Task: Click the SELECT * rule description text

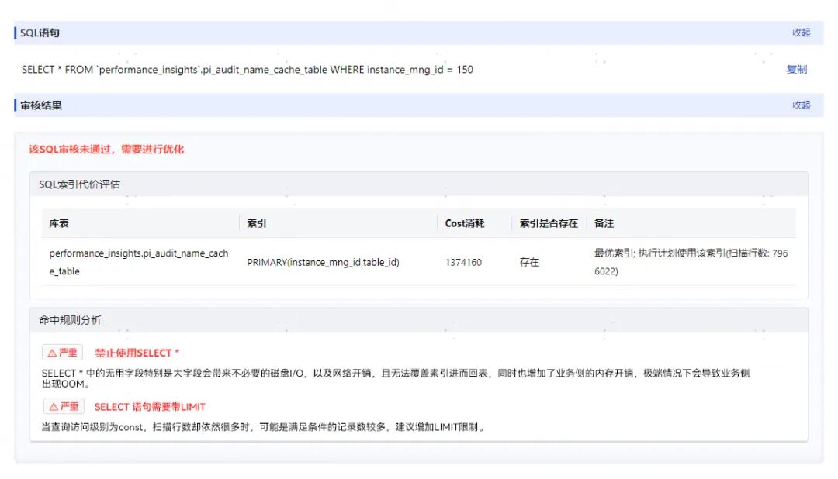Action: [x=396, y=378]
